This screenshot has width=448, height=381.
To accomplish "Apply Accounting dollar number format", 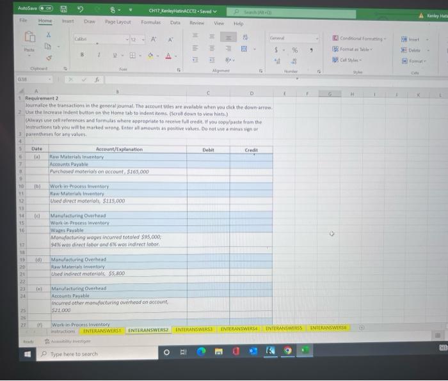I will click(276, 50).
